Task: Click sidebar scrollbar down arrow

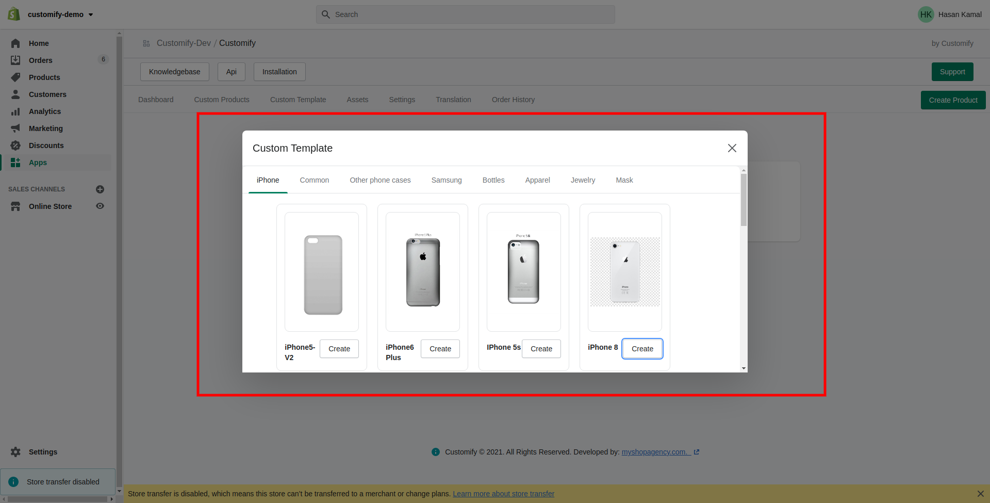Action: (x=119, y=491)
